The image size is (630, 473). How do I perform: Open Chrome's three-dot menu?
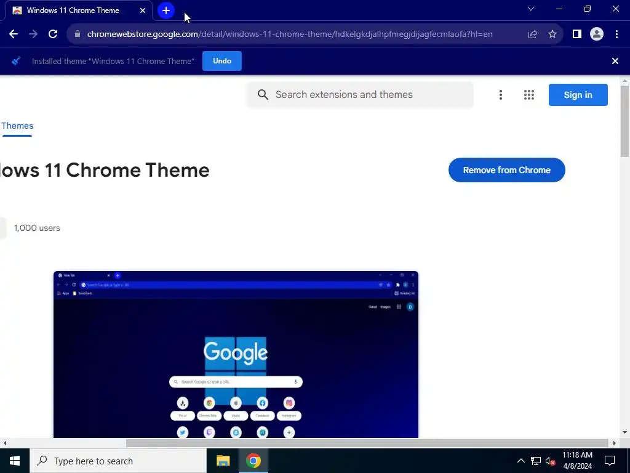click(x=616, y=34)
